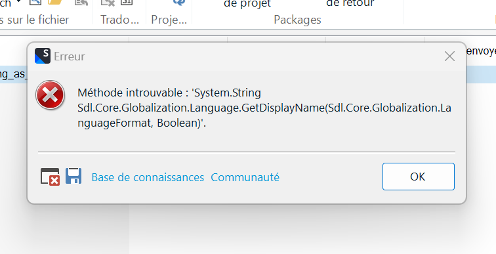Follow the Communauté link

click(x=245, y=177)
